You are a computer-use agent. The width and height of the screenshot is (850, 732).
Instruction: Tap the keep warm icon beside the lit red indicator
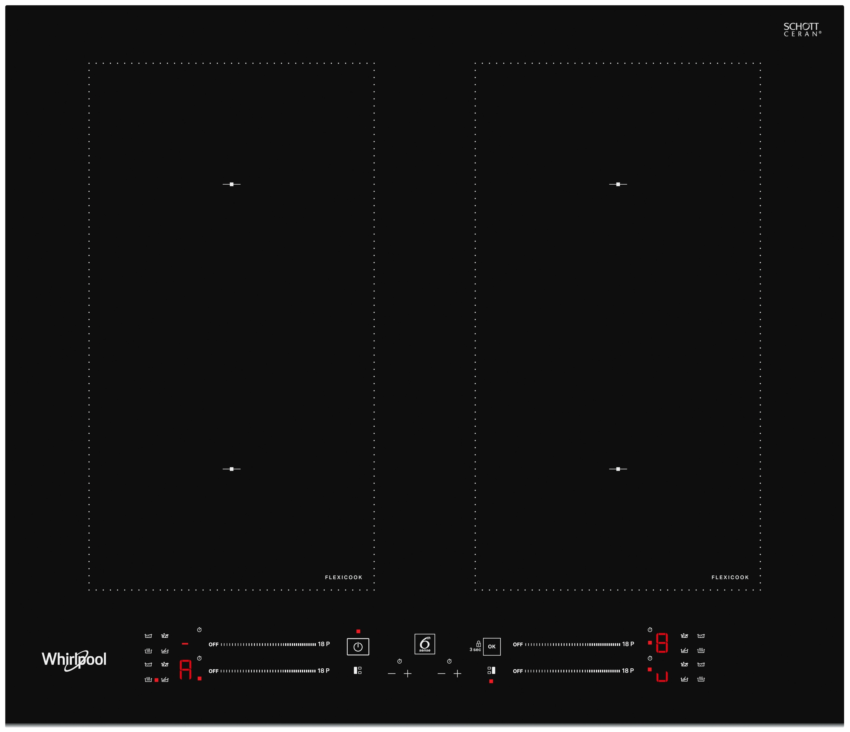(148, 680)
